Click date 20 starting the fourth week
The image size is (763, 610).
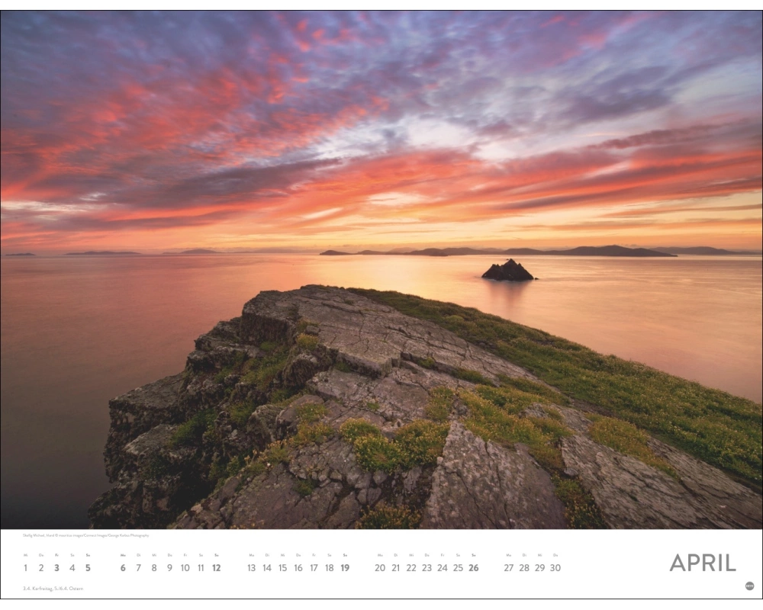(x=380, y=568)
